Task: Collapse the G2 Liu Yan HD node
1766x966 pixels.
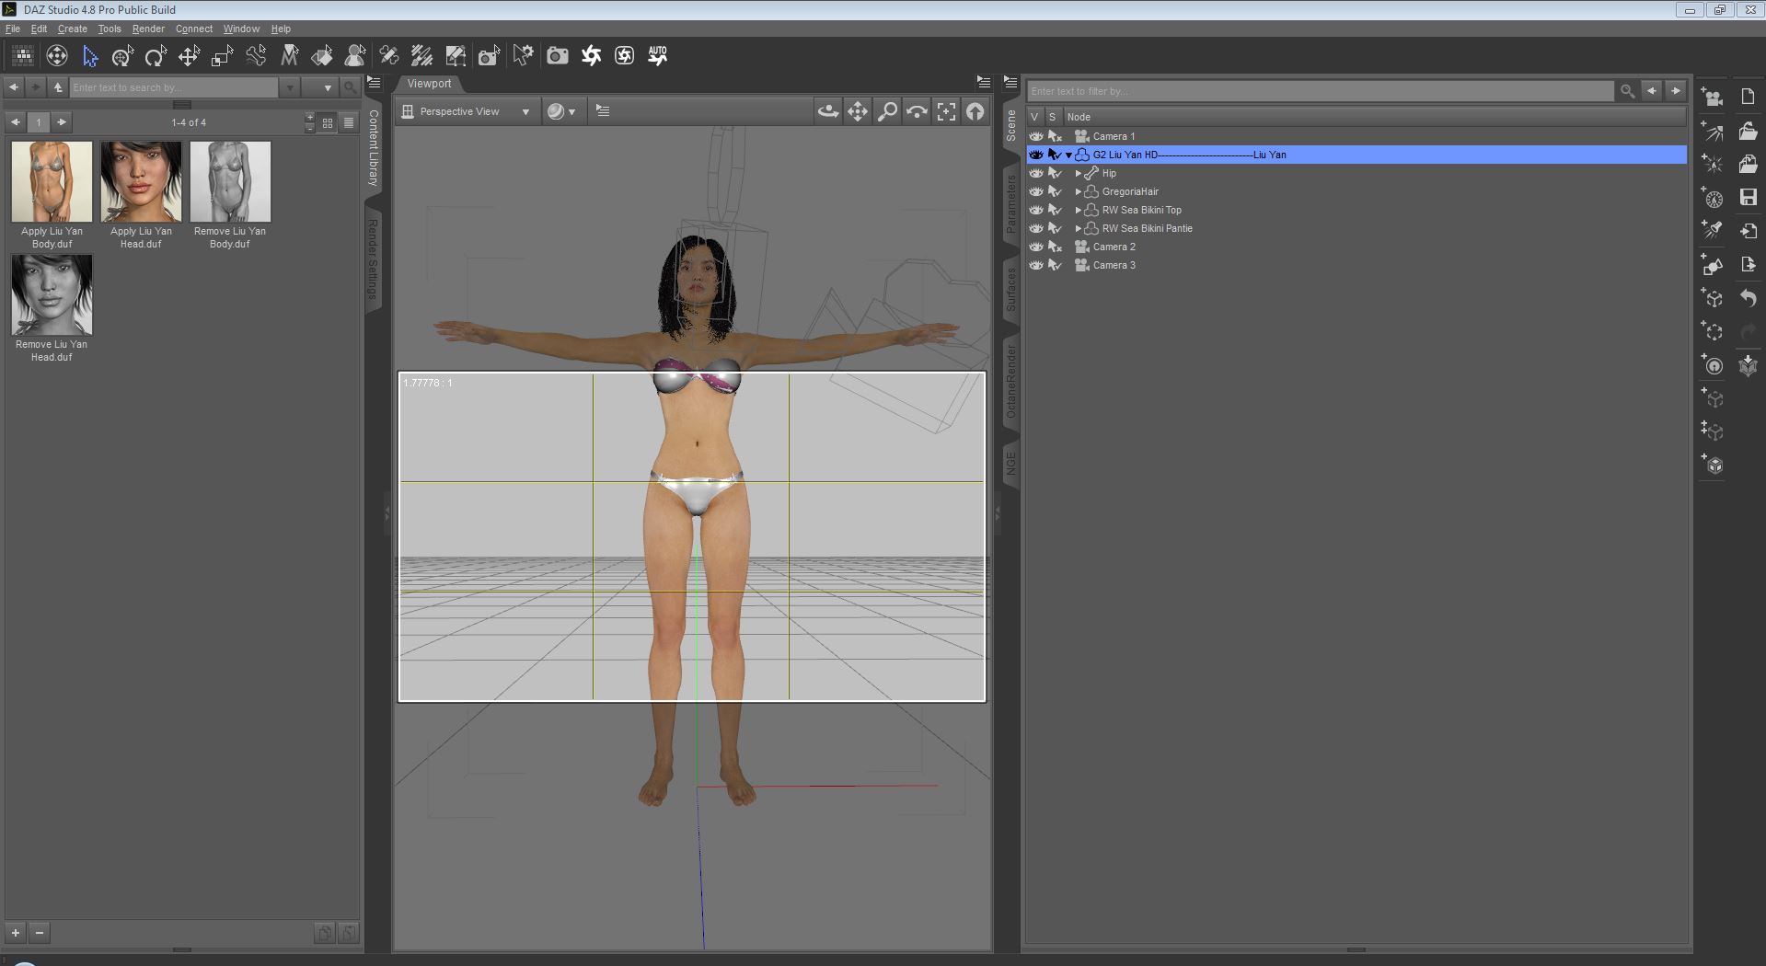Action: tap(1068, 155)
